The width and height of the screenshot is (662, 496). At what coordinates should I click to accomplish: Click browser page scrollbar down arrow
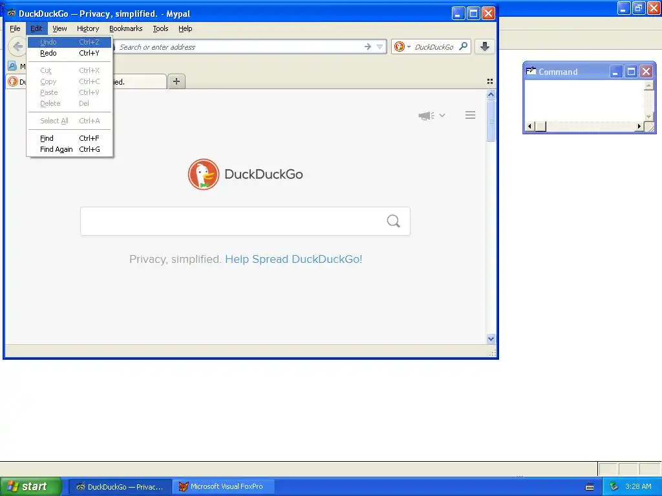491,338
